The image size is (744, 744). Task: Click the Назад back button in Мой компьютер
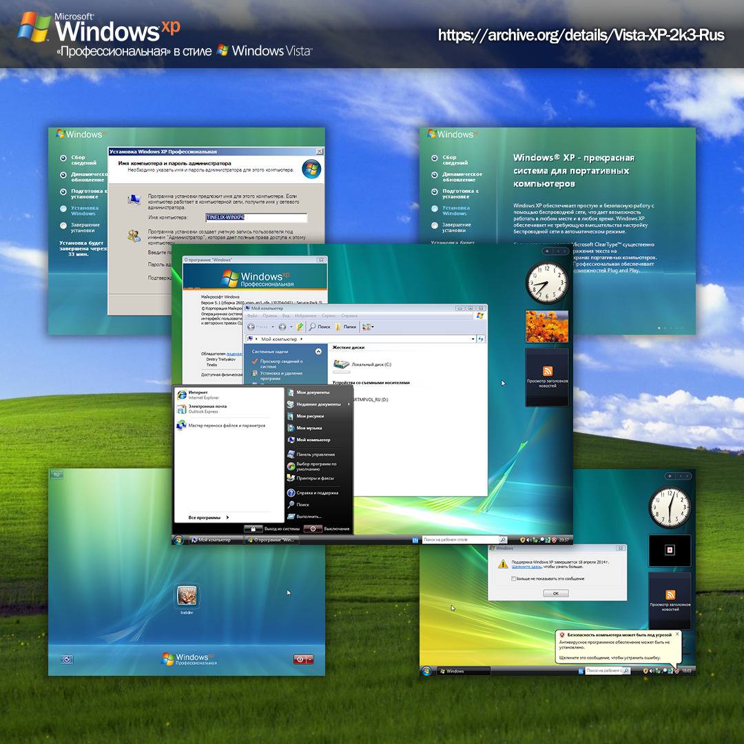(x=258, y=327)
